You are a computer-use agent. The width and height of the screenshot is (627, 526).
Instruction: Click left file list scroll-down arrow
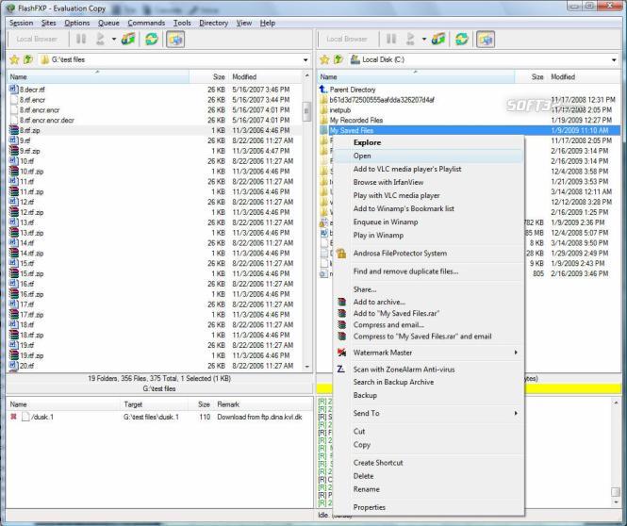[x=306, y=367]
